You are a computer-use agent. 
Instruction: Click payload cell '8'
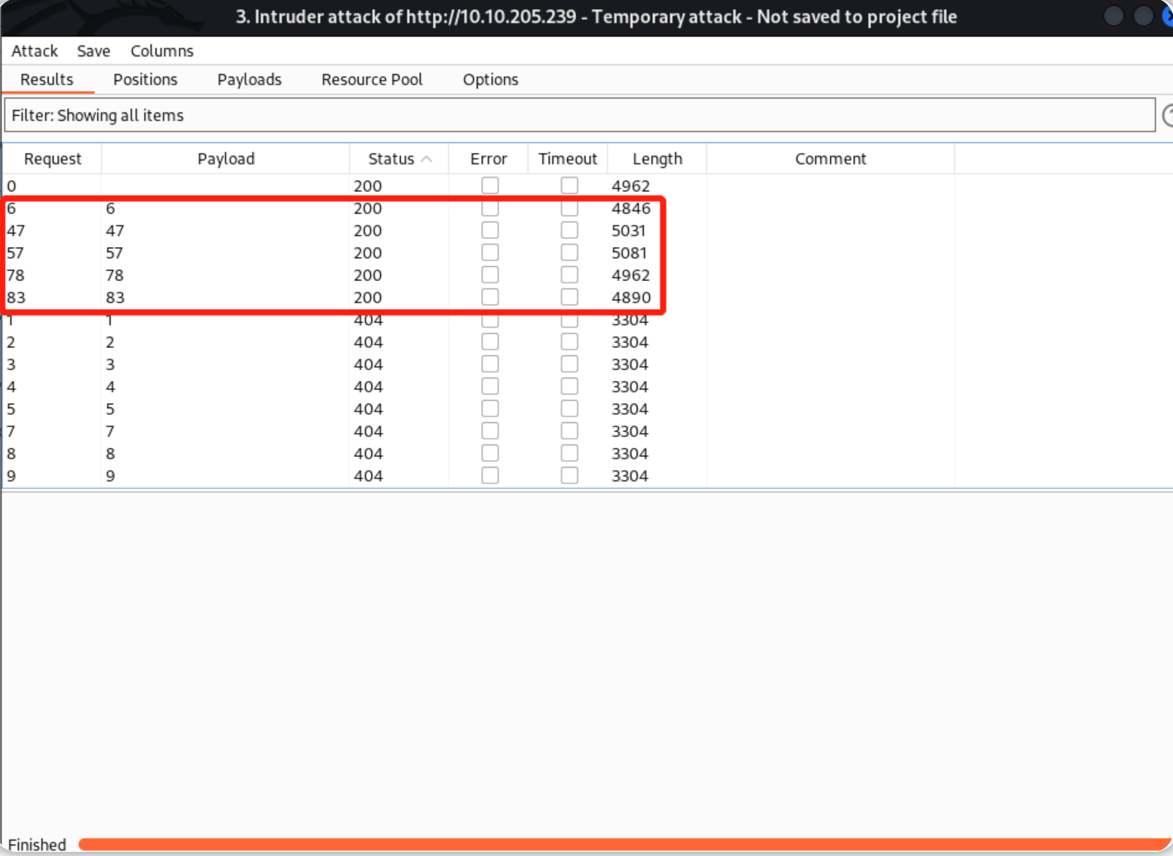[x=110, y=454]
